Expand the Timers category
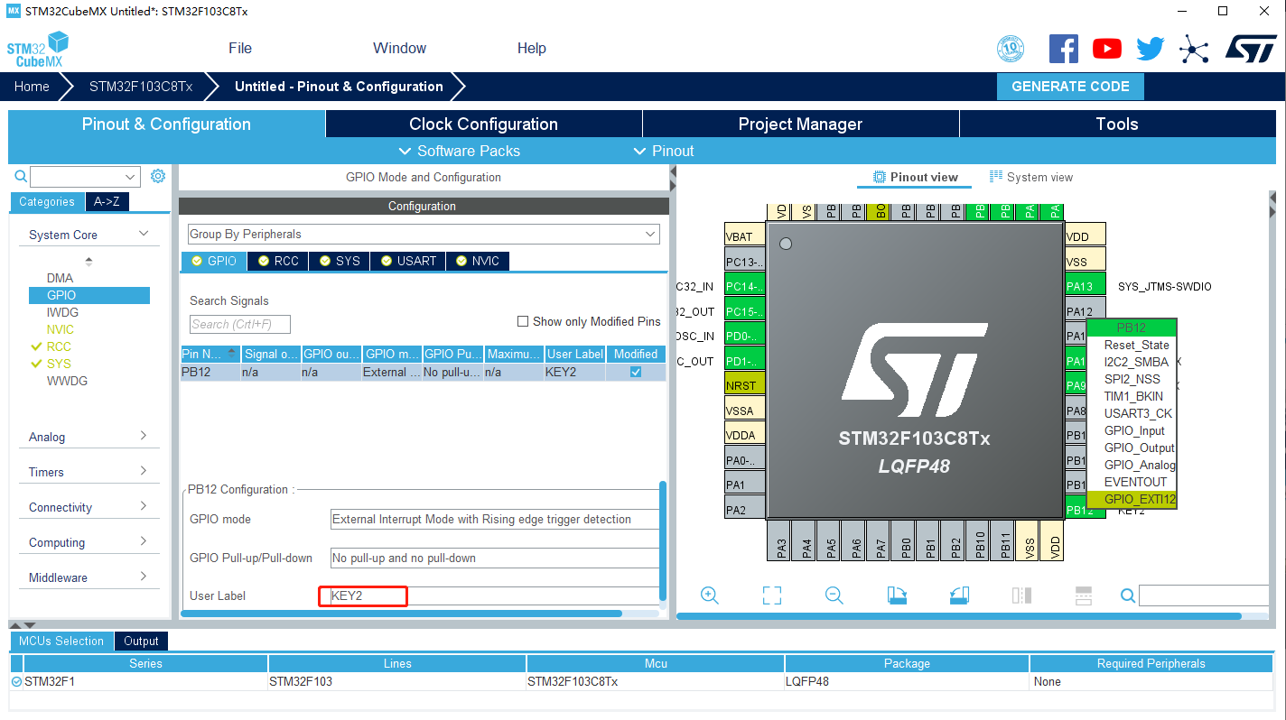Viewport: 1286px width, 720px height. click(144, 471)
